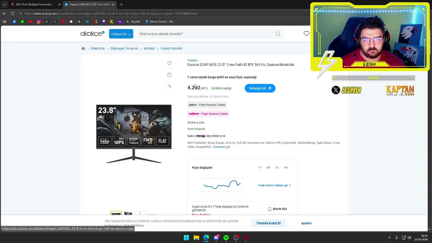The height and width of the screenshot is (243, 432).
Task: Open the X (Twitter) bookmark
Action: [x=55, y=22]
